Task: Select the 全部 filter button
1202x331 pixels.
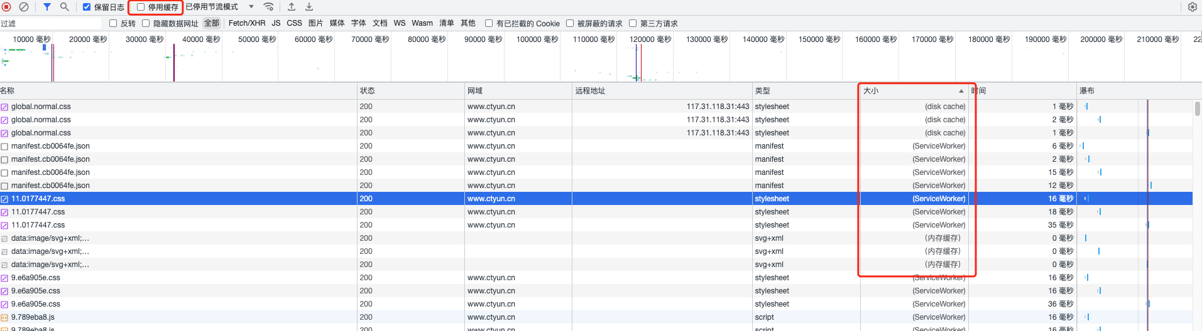Action: point(212,23)
